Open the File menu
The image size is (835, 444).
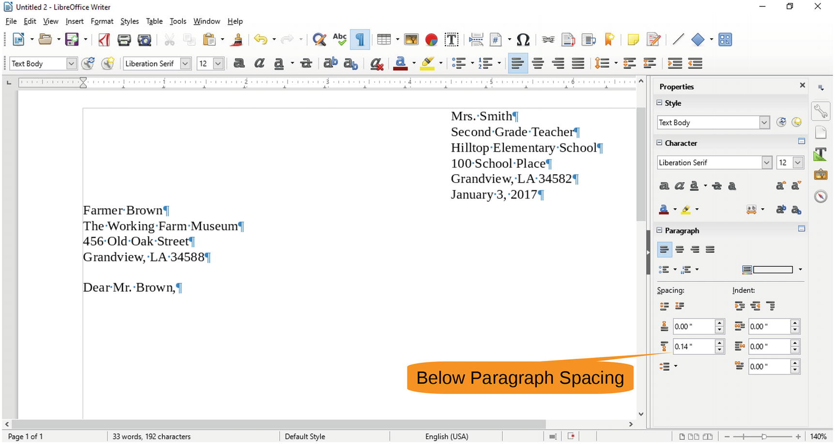[11, 21]
